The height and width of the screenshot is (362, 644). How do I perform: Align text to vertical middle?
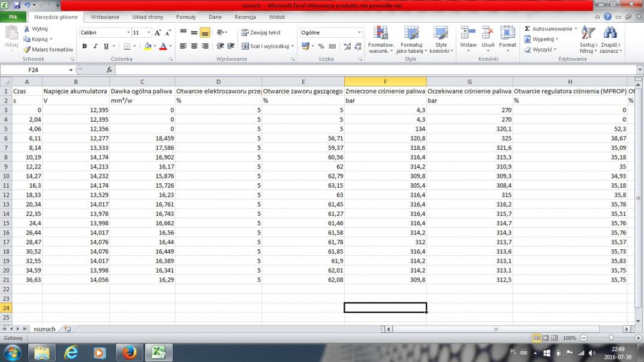click(194, 32)
